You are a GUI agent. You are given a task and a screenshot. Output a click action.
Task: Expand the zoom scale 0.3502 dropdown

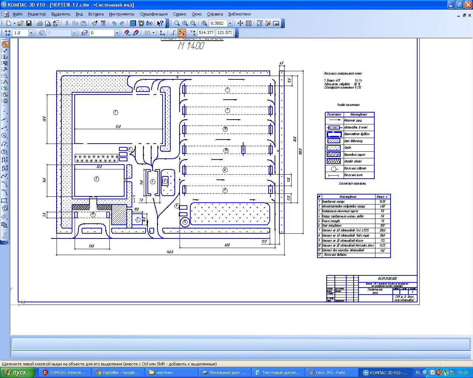tap(230, 23)
